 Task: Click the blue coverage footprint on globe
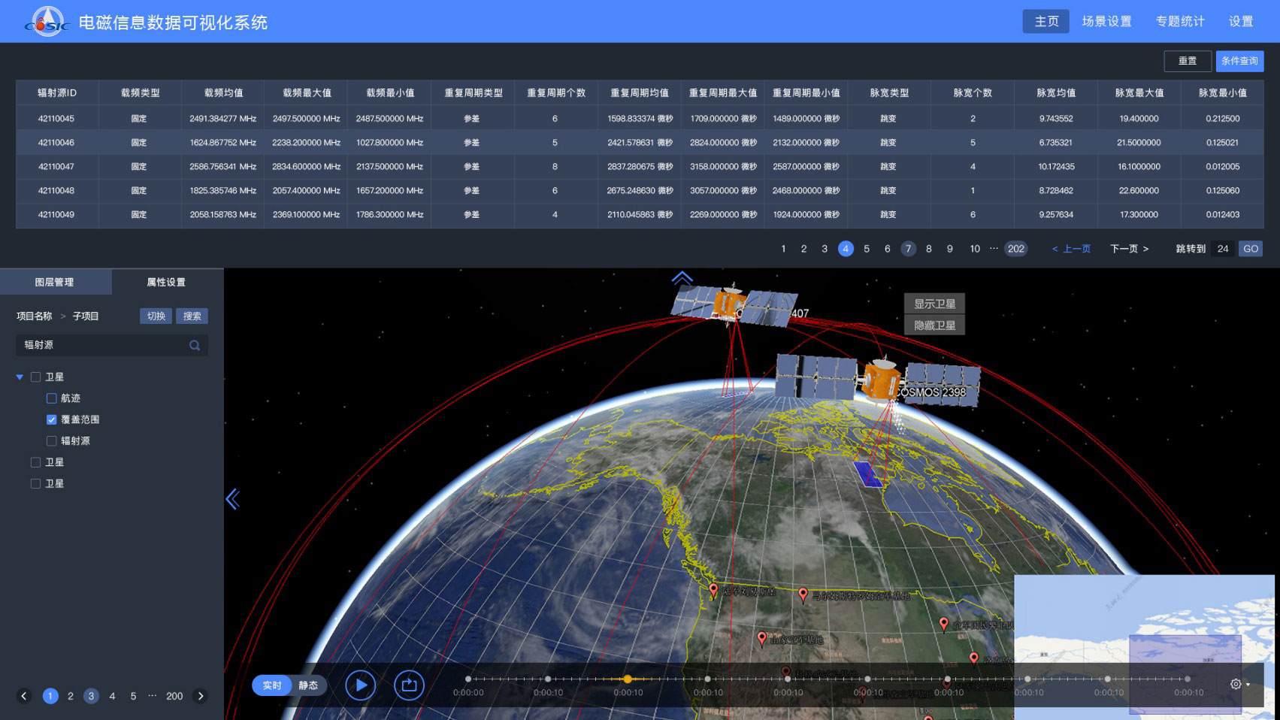pos(869,474)
